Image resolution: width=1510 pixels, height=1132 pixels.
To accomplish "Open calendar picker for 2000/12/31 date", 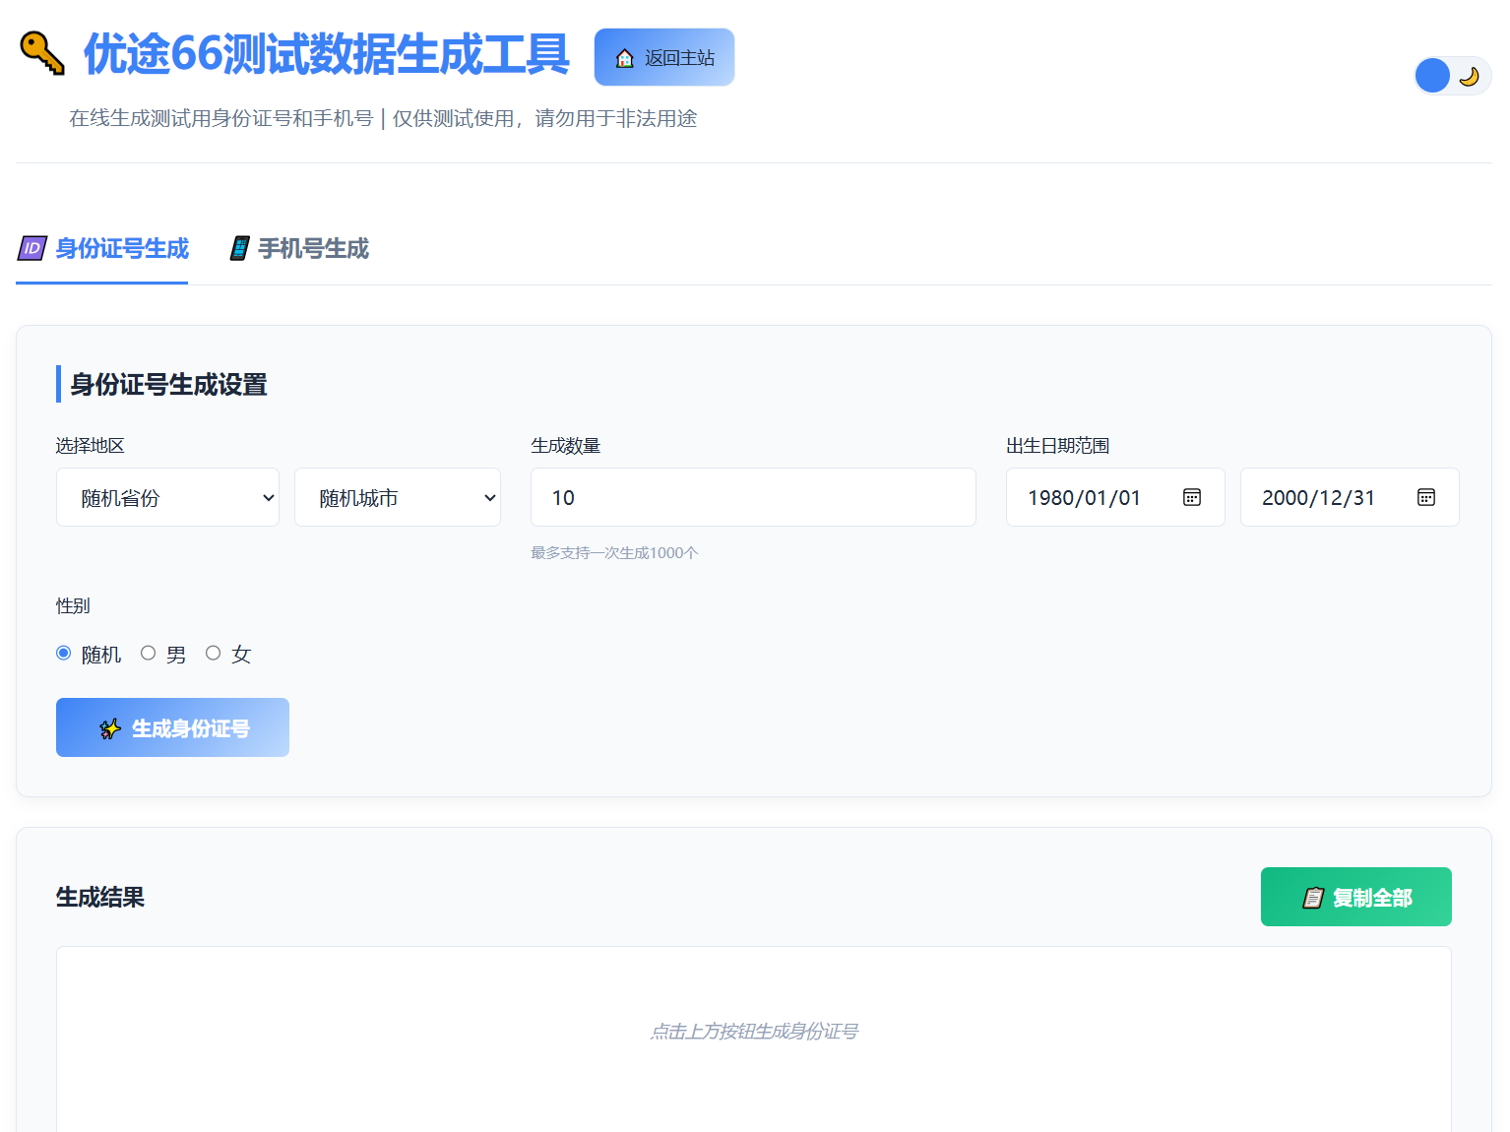I will coord(1426,497).
